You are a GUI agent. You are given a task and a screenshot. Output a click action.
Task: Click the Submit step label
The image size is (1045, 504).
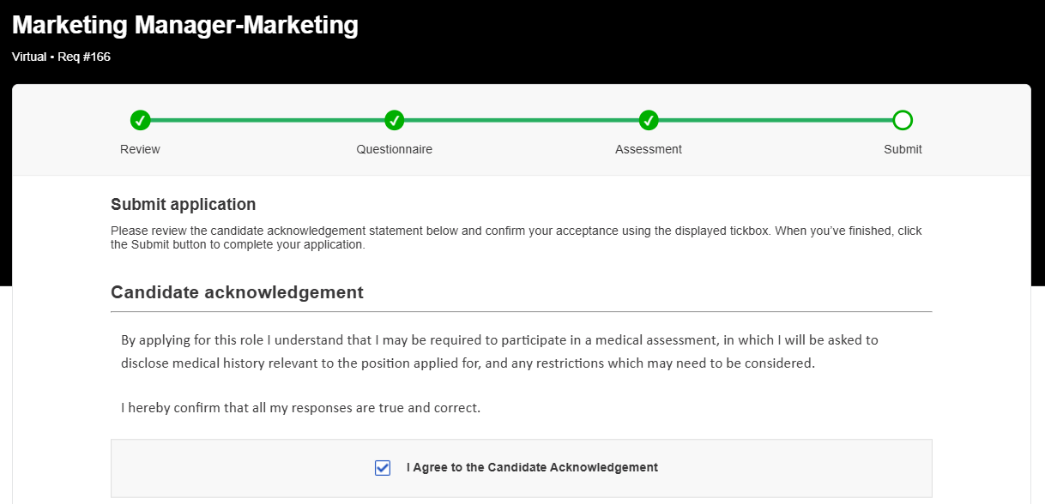coord(903,149)
